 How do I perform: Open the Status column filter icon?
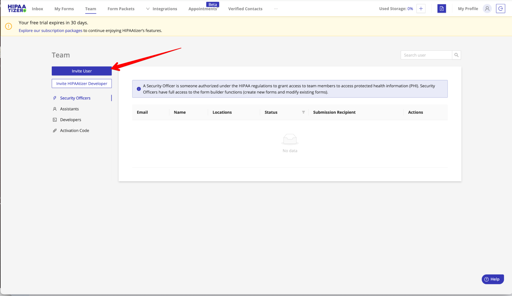click(x=303, y=112)
